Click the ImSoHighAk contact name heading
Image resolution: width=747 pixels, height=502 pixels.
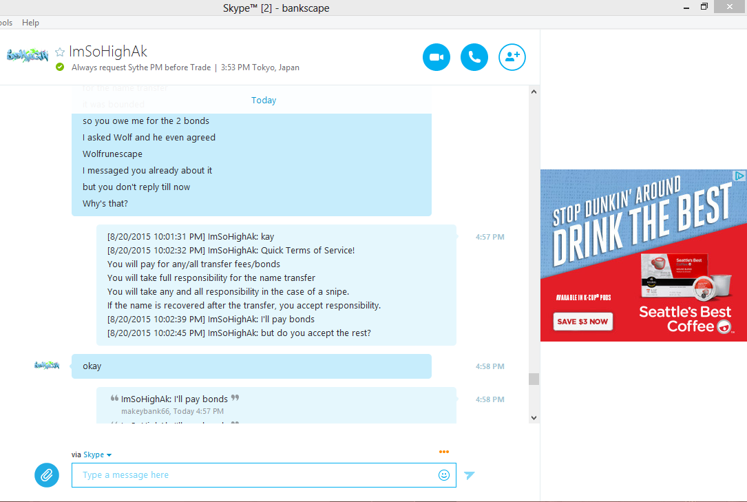pos(108,52)
